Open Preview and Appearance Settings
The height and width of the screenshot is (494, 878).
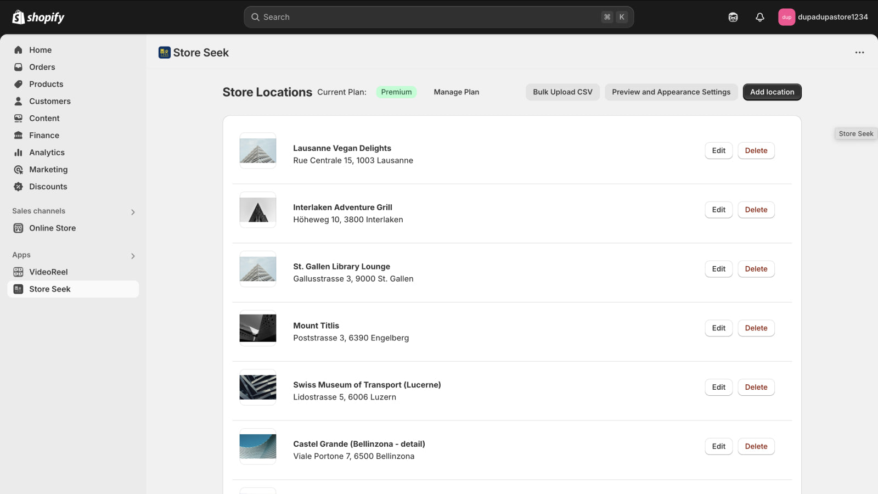671,92
